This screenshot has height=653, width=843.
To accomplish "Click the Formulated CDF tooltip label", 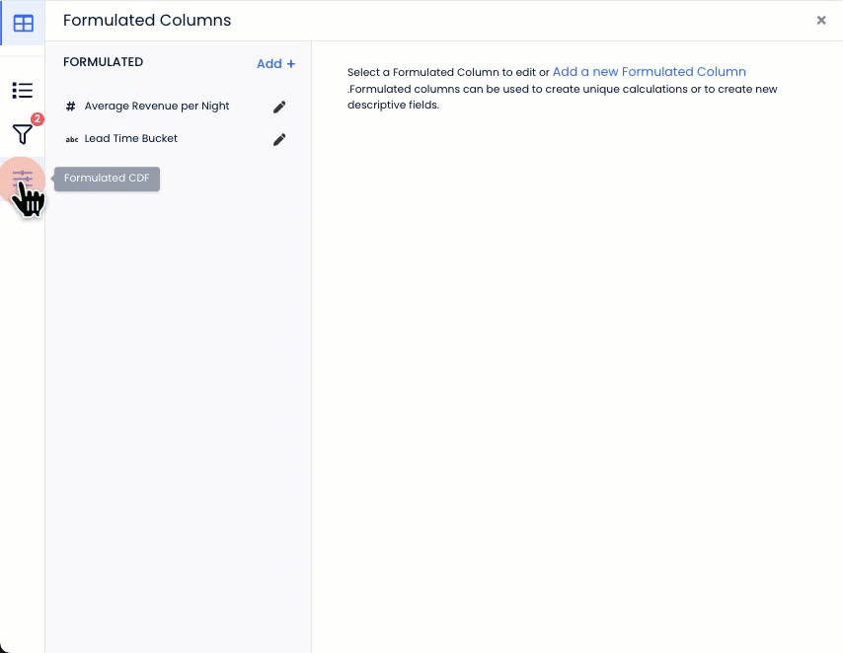I will coord(107,179).
